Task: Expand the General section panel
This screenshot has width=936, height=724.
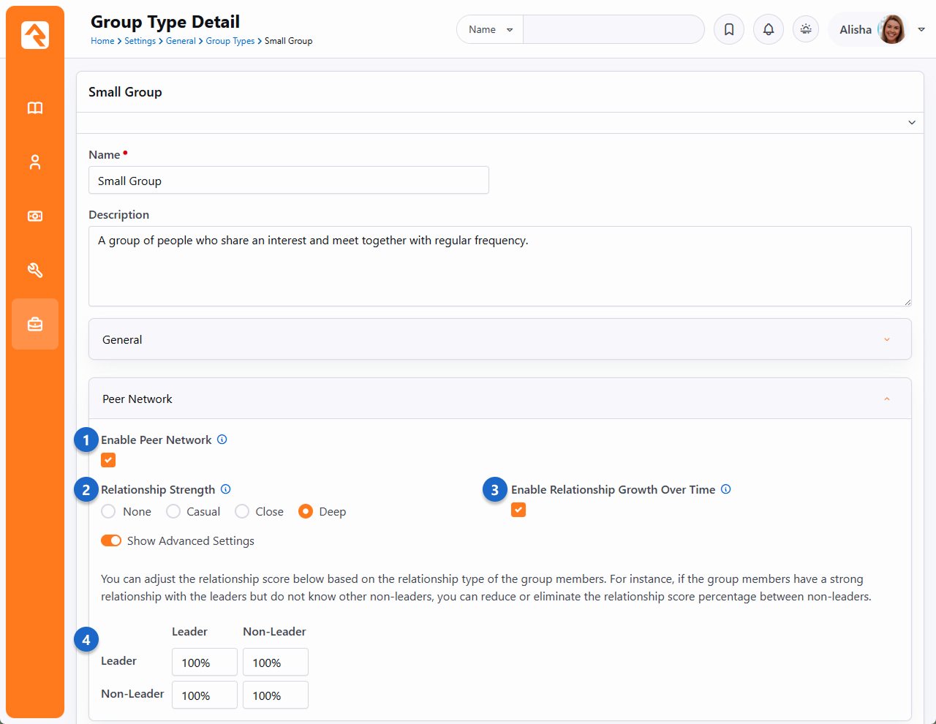Action: point(499,339)
